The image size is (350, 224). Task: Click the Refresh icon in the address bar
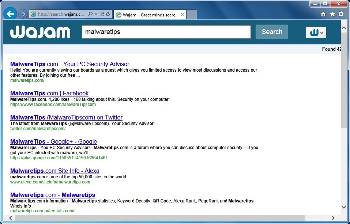click(108, 14)
